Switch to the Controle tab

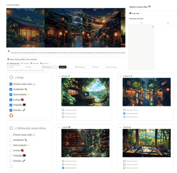tap(25, 63)
